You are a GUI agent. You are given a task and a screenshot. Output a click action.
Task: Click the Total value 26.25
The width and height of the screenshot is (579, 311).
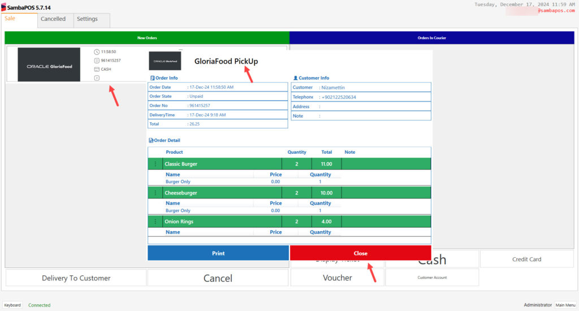coord(195,124)
